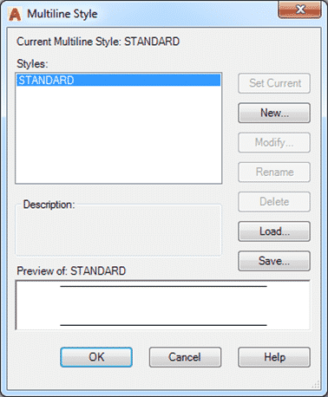Open the Modify... style editor
Viewport: 328px width, 397px height.
pos(274,142)
